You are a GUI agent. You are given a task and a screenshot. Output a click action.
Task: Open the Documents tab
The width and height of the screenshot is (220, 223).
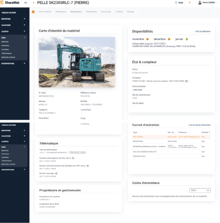click(106, 12)
